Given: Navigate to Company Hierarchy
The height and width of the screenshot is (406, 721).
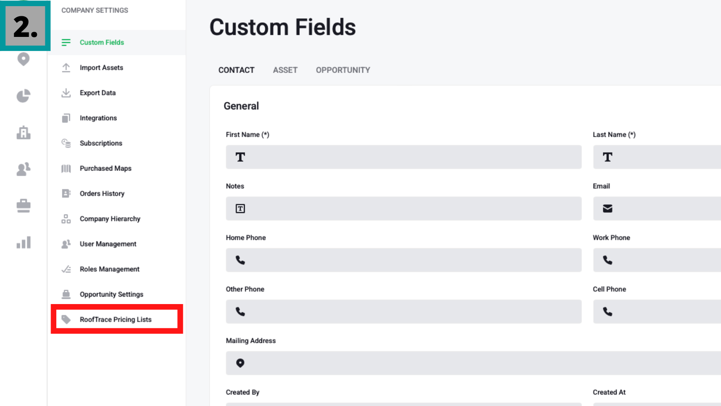Looking at the screenshot, I should (x=110, y=219).
